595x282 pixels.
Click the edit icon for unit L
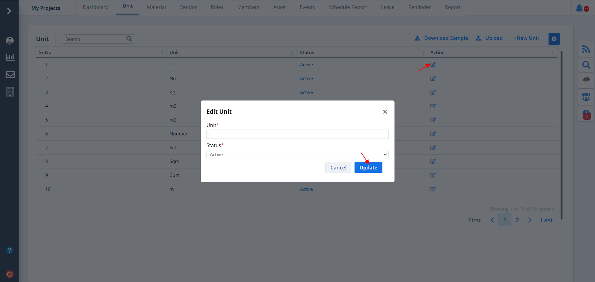tap(433, 65)
